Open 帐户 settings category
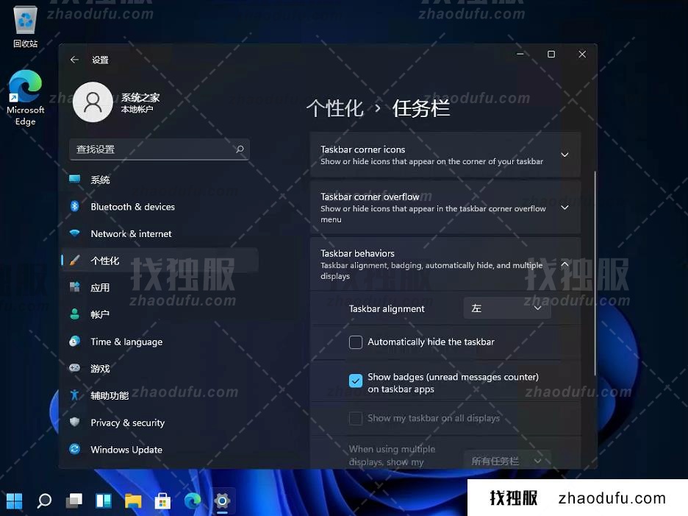This screenshot has height=516, width=688. point(160,314)
